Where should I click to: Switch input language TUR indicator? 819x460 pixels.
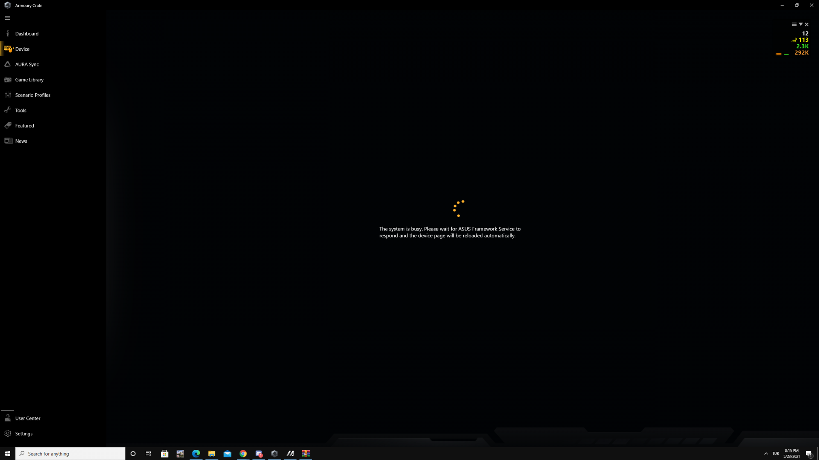tap(775, 454)
